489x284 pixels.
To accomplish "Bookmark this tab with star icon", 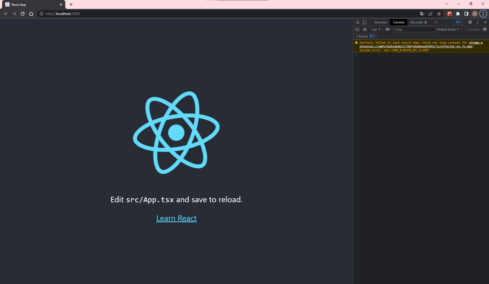I will [439, 14].
